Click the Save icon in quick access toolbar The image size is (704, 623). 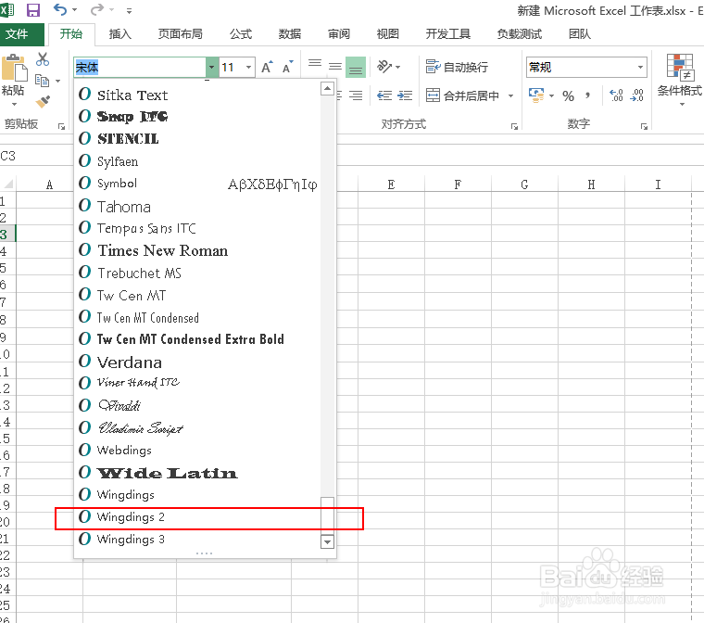(x=33, y=10)
